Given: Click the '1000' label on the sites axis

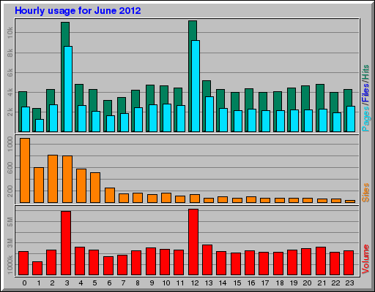Looking at the screenshot, I should pyautogui.click(x=10, y=144).
